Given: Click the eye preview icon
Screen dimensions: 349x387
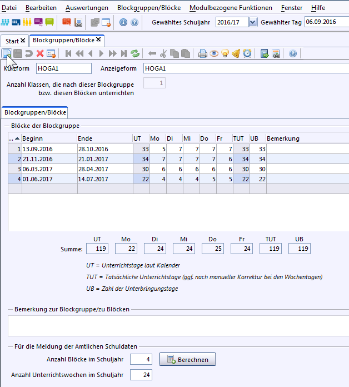Looking at the screenshot, I should pyautogui.click(x=214, y=53).
